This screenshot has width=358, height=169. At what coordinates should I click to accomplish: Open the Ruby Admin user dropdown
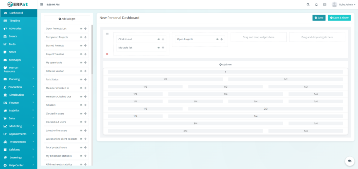pyautogui.click(x=347, y=4)
